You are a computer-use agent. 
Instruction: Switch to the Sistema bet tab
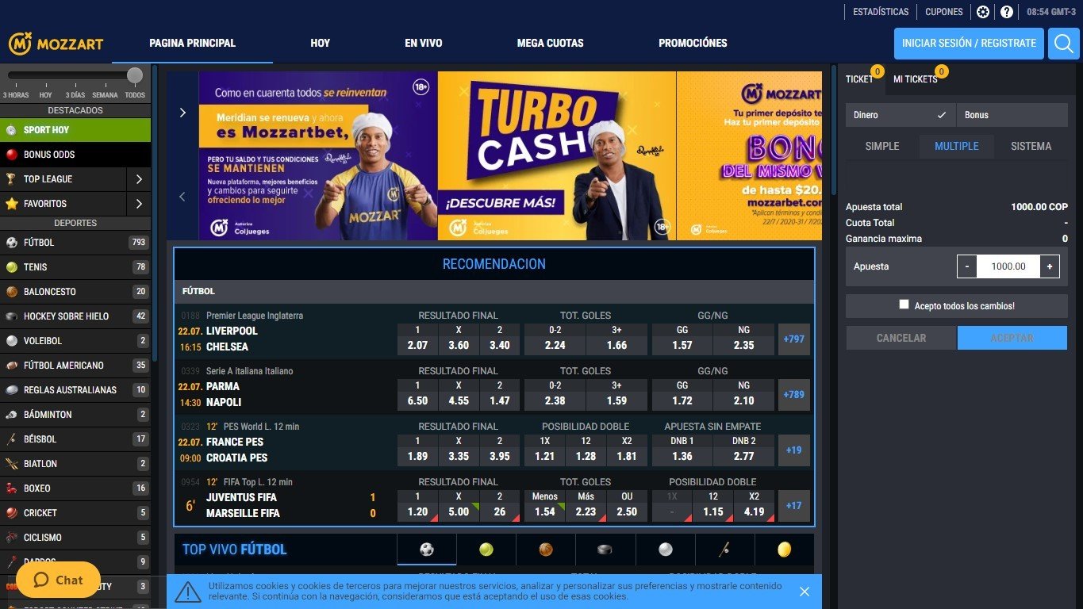[x=1031, y=146]
